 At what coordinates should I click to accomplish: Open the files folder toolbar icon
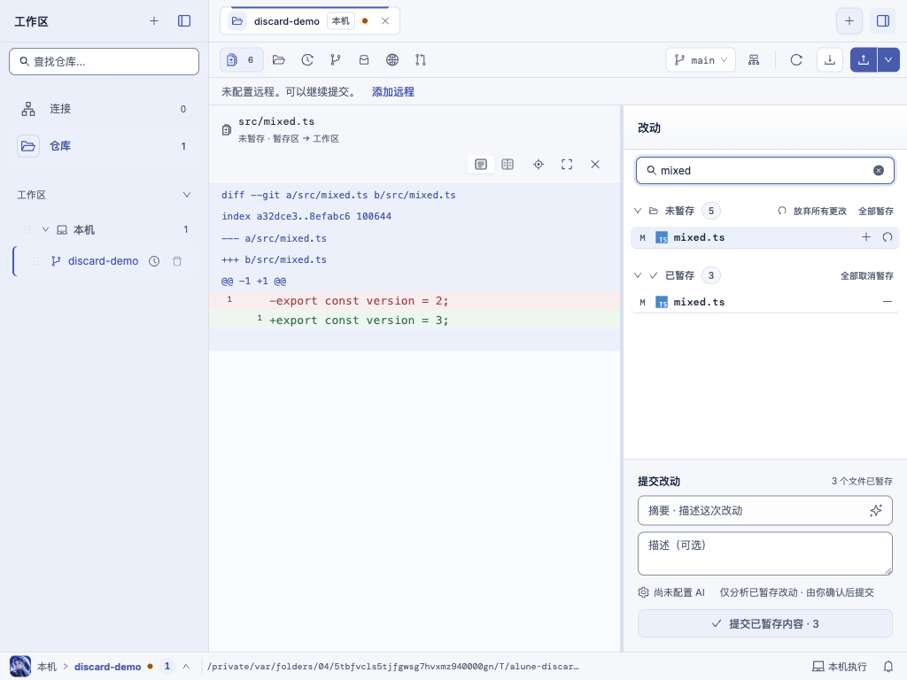(279, 60)
